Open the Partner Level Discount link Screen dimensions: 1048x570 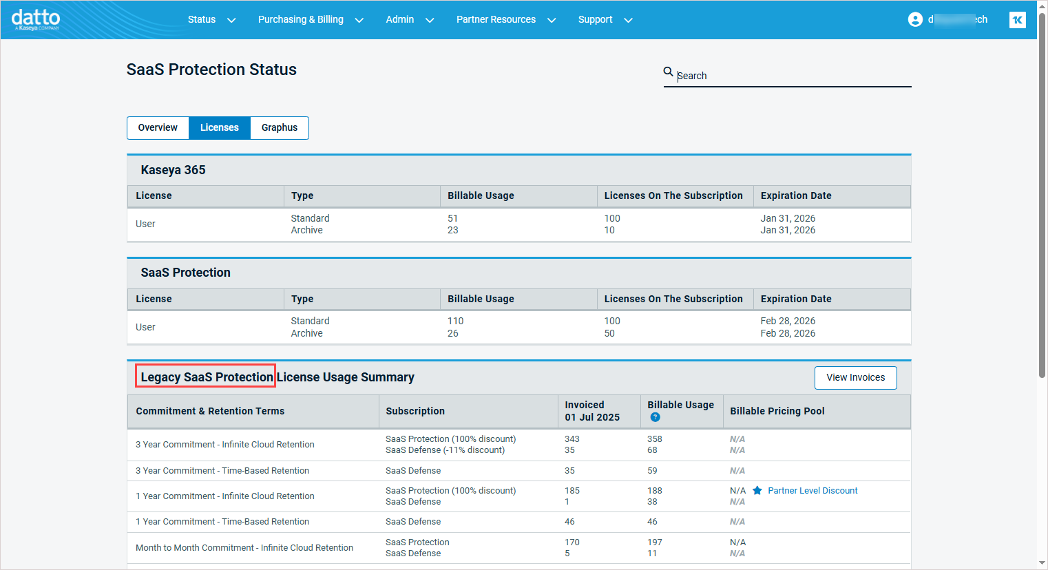pyautogui.click(x=813, y=491)
